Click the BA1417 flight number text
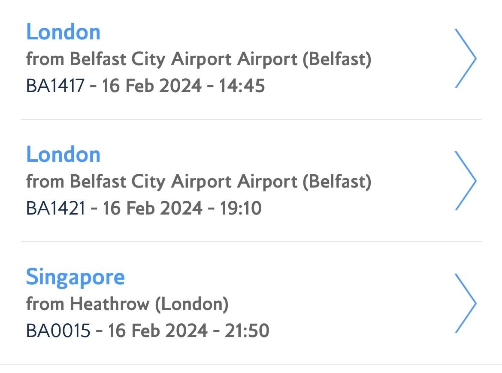Image resolution: width=502 pixels, height=373 pixels. click(x=54, y=86)
